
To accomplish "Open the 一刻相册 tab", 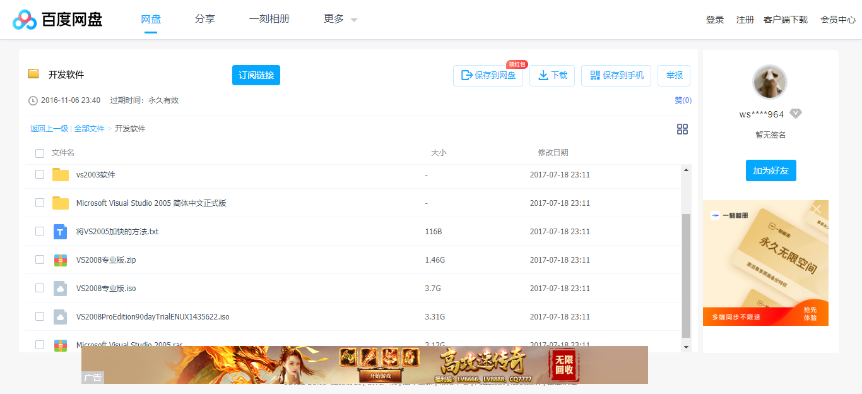I will tap(269, 19).
